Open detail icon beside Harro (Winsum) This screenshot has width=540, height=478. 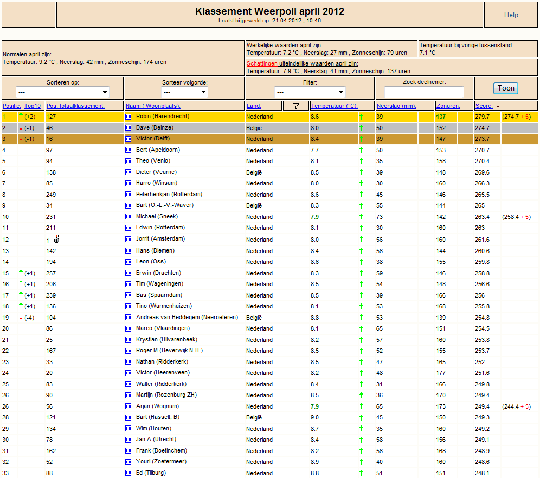pos(128,183)
